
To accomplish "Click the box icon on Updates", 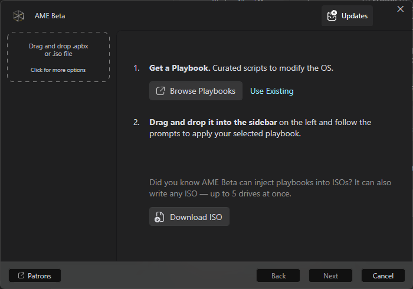I will point(332,16).
